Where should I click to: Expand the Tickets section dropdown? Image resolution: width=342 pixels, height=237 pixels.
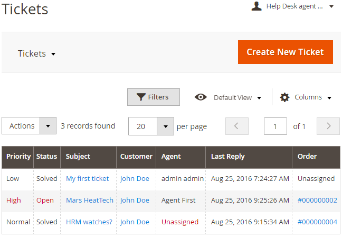36,53
